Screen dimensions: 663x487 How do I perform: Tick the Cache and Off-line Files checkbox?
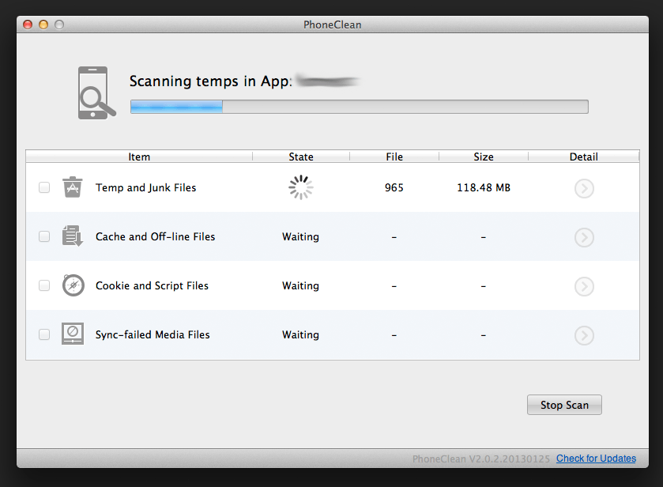(44, 236)
